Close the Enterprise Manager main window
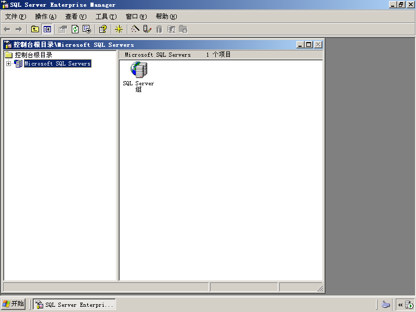 [410, 5]
